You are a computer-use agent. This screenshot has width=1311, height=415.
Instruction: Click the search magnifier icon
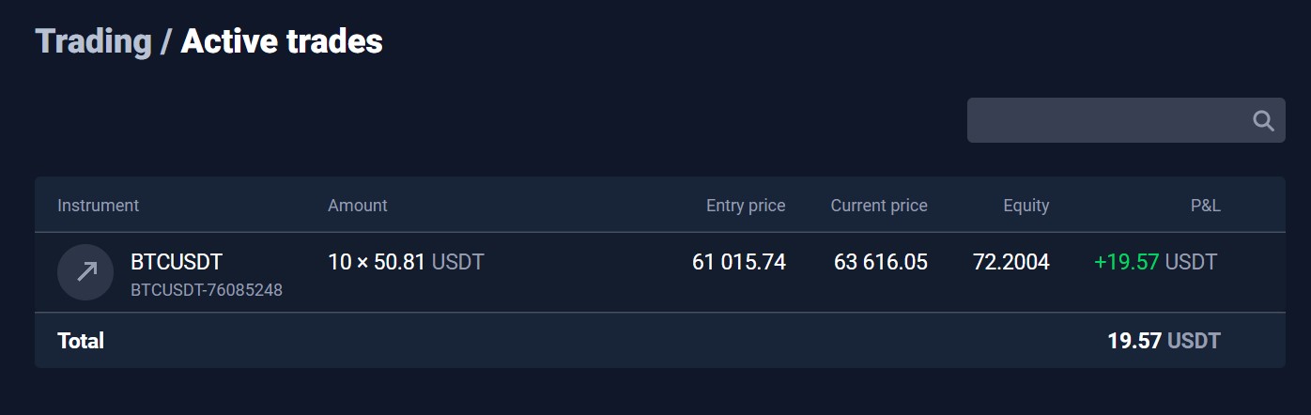(1263, 120)
